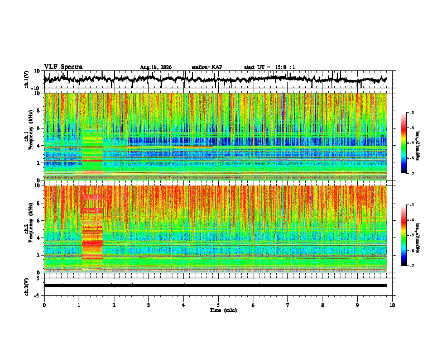Image resolution: width=442 pixels, height=342 pixels.
Task: Click the red interference burst in ch.2 spectrogram
Action: click(92, 227)
